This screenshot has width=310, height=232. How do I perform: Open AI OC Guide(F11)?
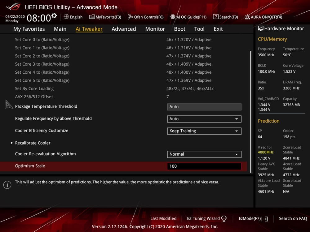click(x=191, y=17)
